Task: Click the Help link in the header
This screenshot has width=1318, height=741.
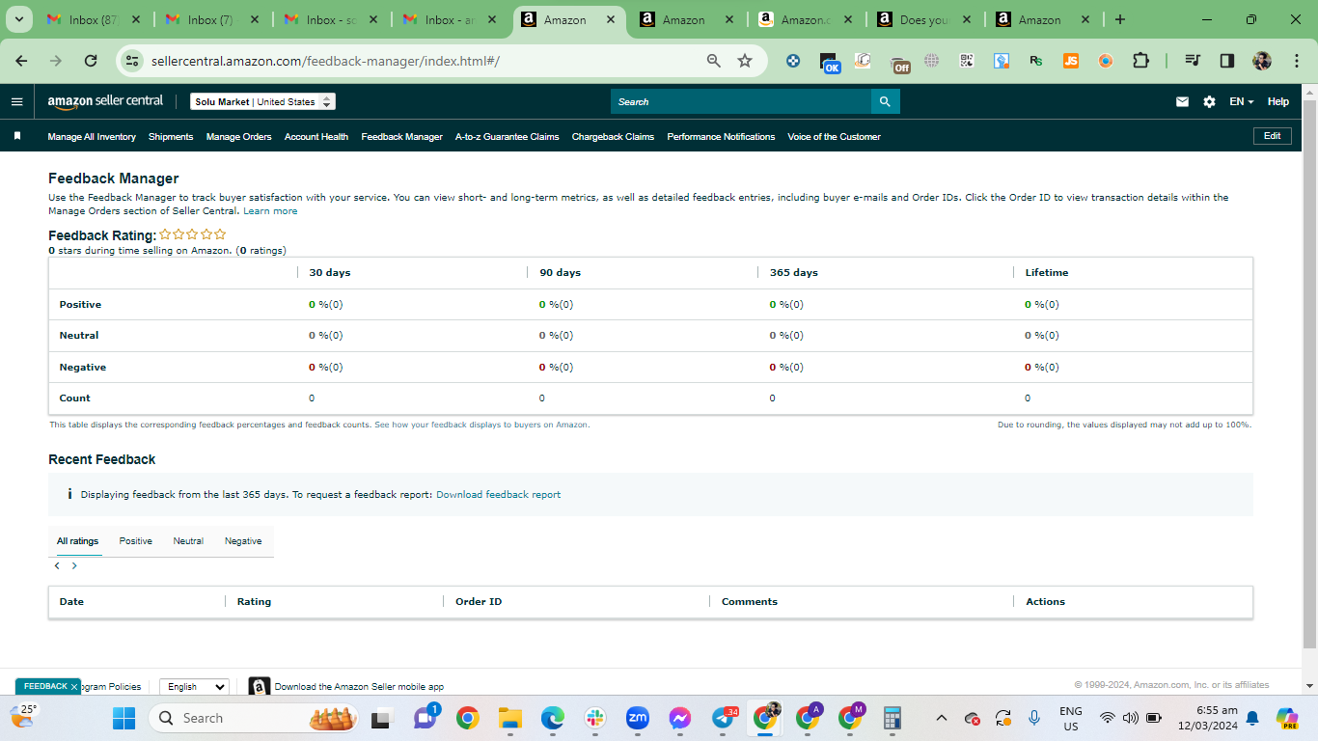Action: click(1278, 101)
